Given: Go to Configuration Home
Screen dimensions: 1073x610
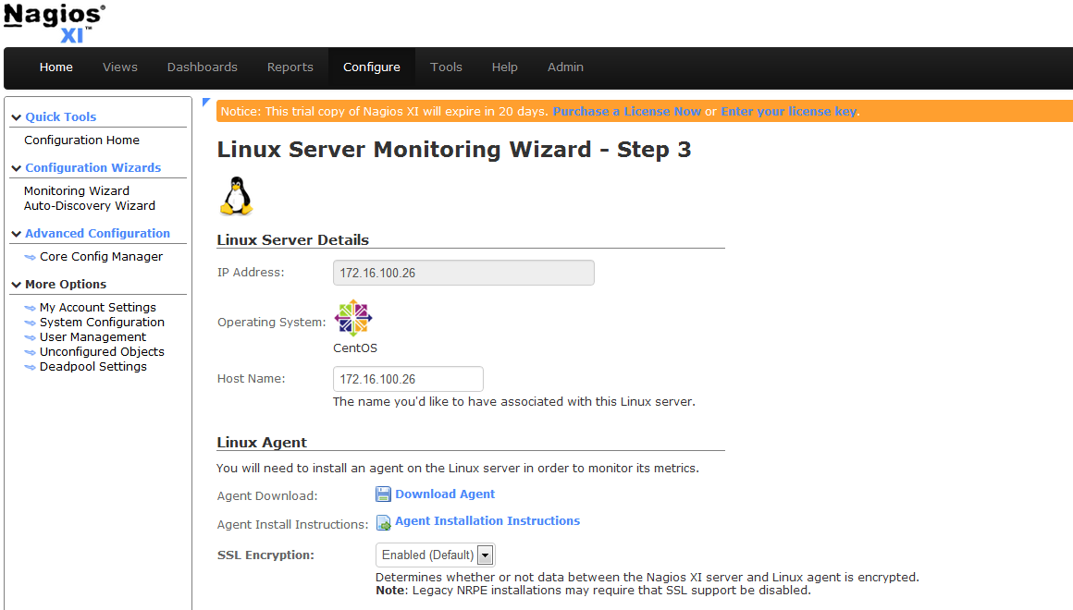Looking at the screenshot, I should click(81, 140).
